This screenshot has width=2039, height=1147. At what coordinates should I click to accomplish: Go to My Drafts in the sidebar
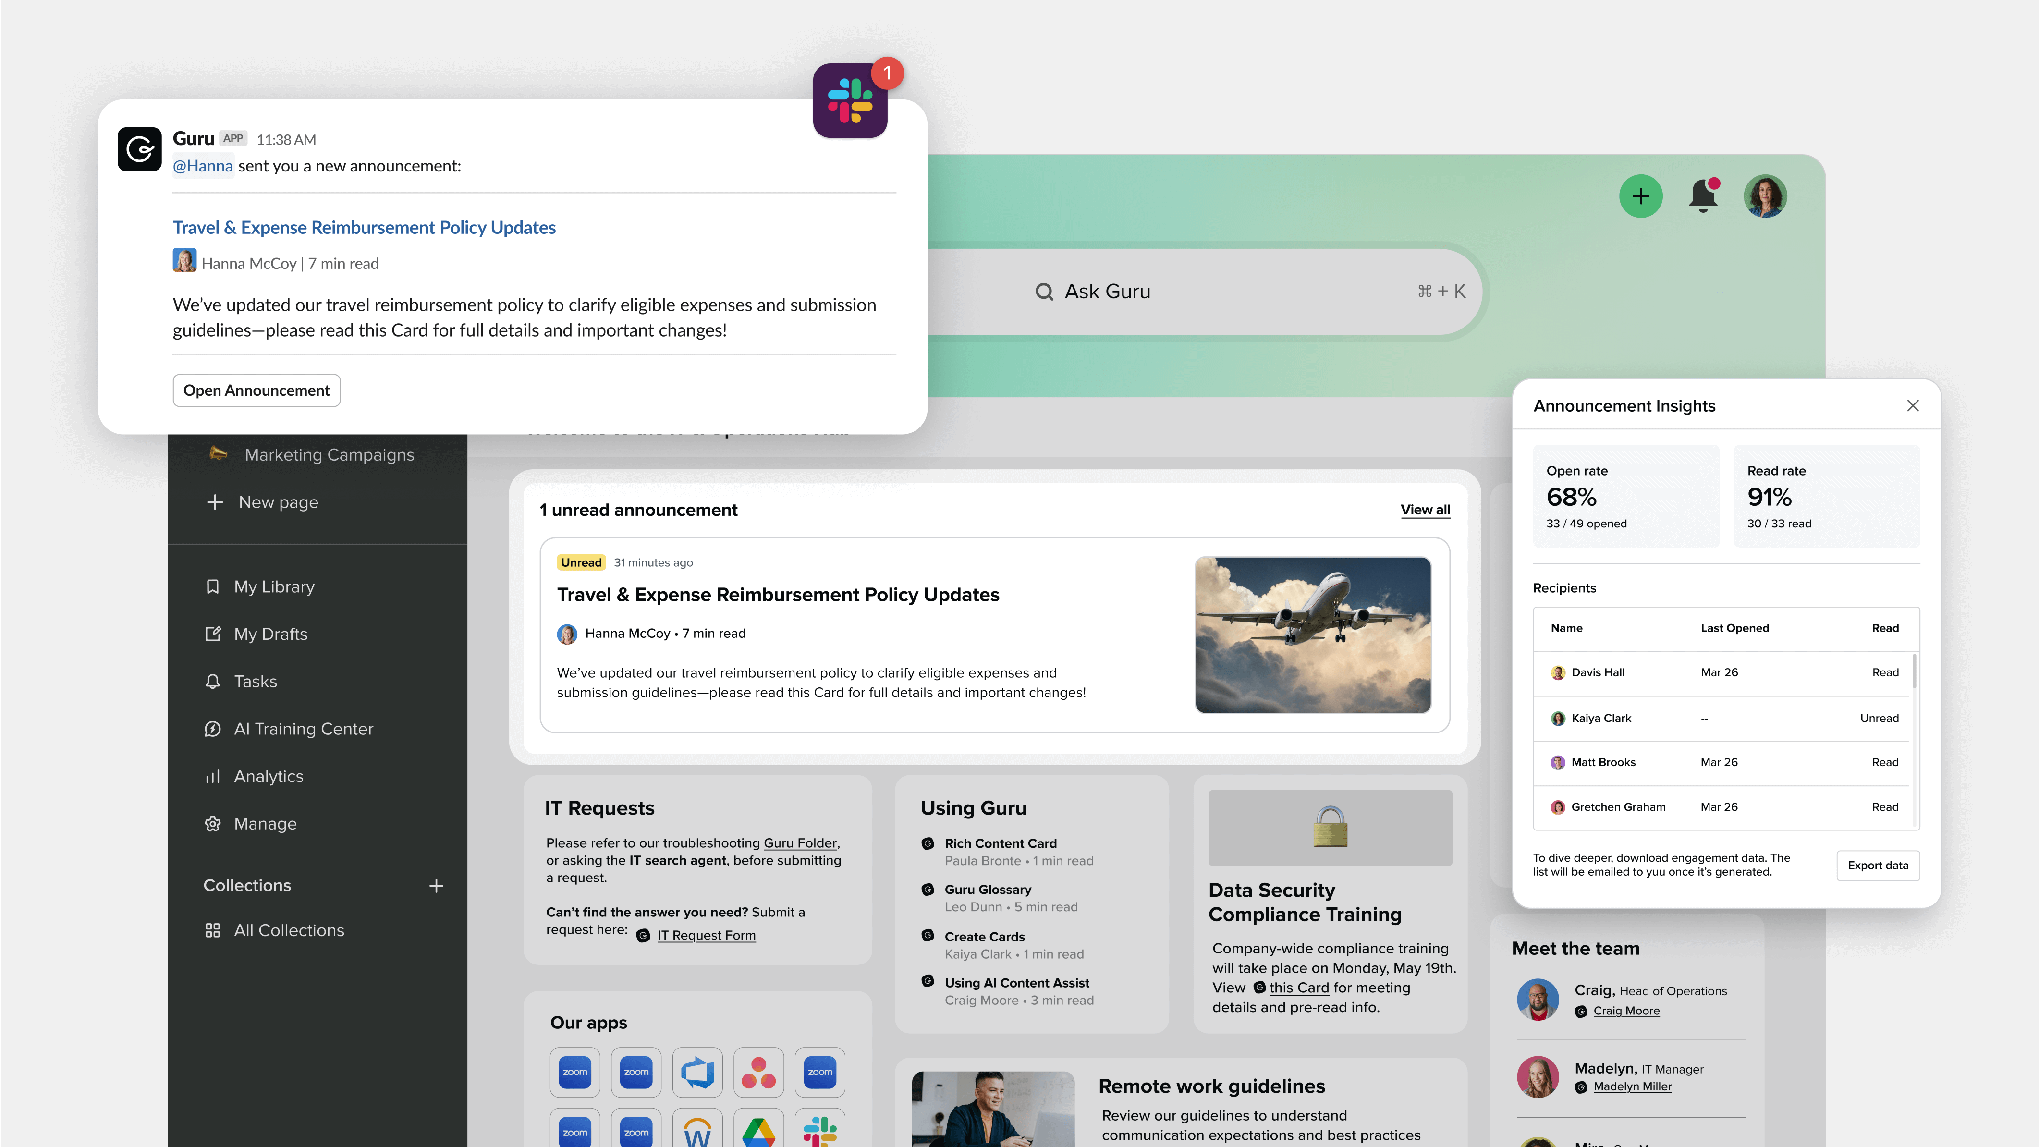coord(270,634)
